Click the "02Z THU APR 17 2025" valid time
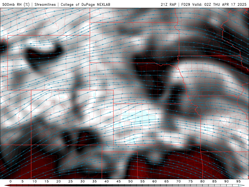 [225, 4]
